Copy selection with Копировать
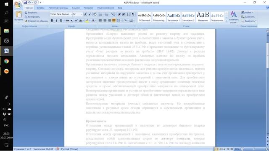The height and width of the screenshot is (151, 269). coord(32,17)
